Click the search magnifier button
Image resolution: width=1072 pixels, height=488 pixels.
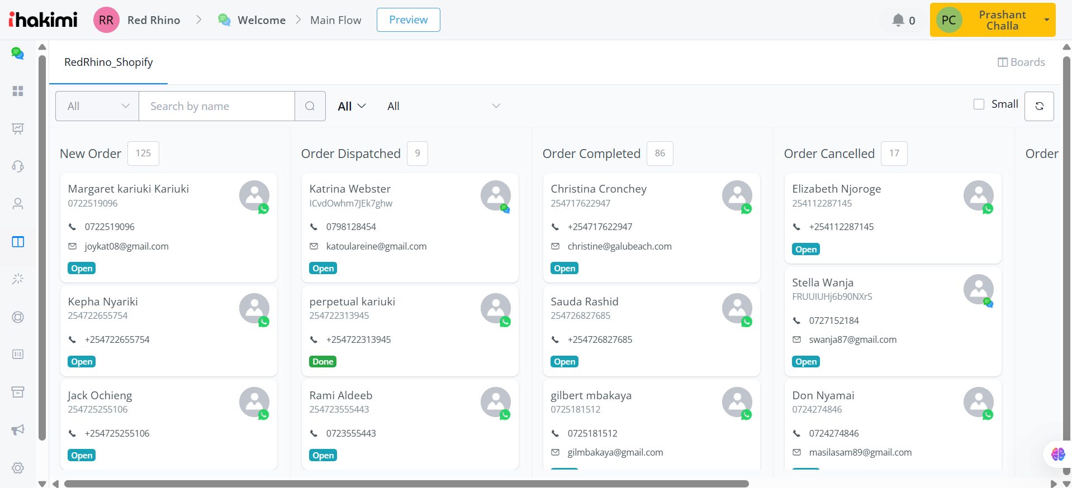(310, 106)
